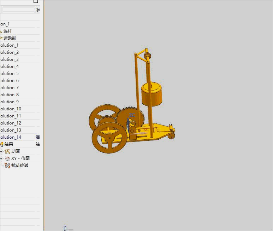Click the XY - 作图 graph icon
Image resolution: width=273 pixels, height=231 pixels.
(7, 158)
